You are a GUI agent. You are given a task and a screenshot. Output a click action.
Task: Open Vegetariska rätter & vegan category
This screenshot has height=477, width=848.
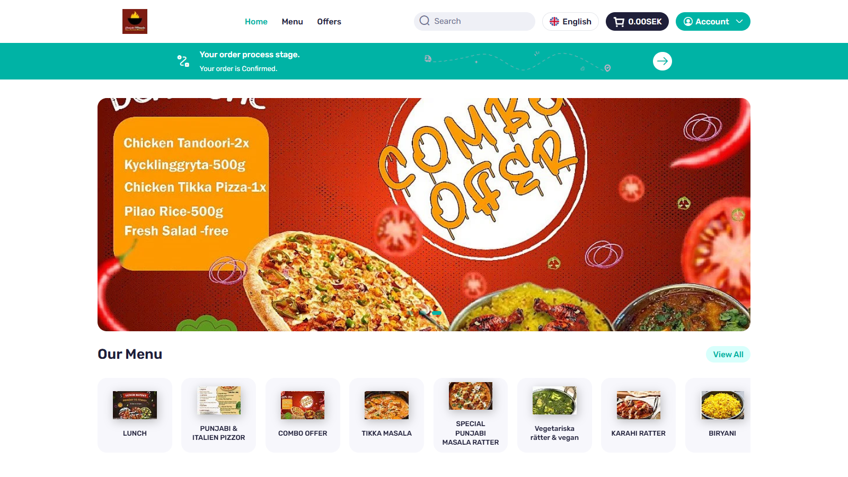(x=554, y=415)
